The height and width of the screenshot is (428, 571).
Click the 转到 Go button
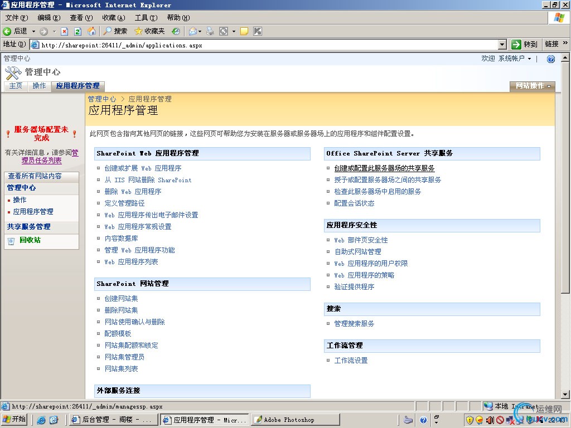[x=525, y=45]
